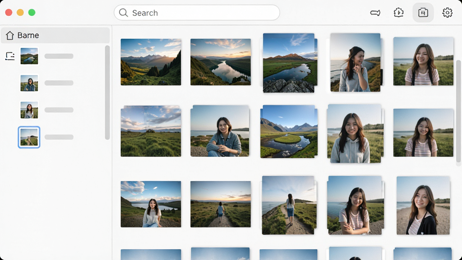The height and width of the screenshot is (260, 462).
Task: Select the highlighted sidebar thumbnail
Action: (29, 137)
